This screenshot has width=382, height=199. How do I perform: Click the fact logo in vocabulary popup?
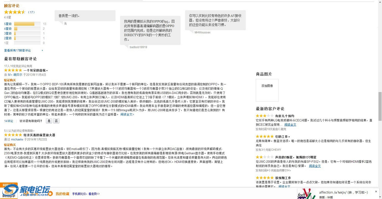[306, 194]
